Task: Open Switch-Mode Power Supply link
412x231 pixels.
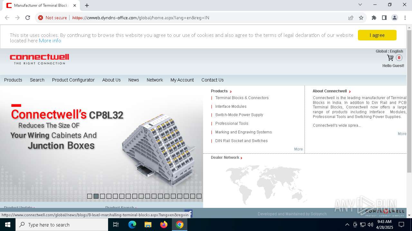Action: (x=239, y=115)
